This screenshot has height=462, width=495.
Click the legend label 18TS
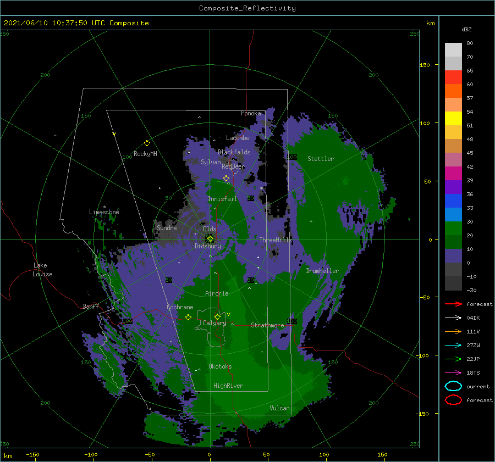point(473,373)
